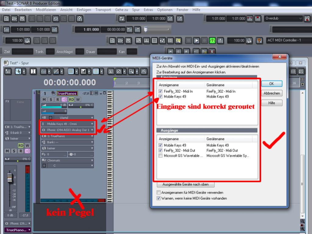
Task: Open the Piano Roll view icon
Action: pos(146,41)
